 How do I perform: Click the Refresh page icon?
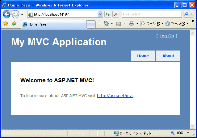click(108, 14)
